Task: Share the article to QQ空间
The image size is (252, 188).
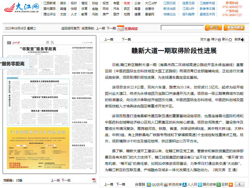Action: point(149,184)
